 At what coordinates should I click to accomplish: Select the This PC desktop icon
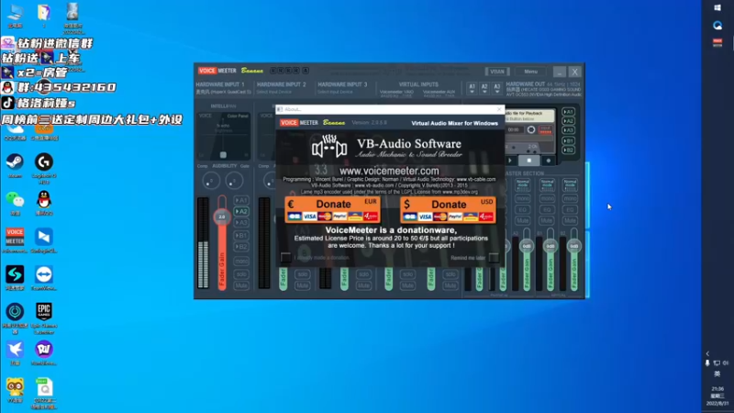click(x=15, y=15)
